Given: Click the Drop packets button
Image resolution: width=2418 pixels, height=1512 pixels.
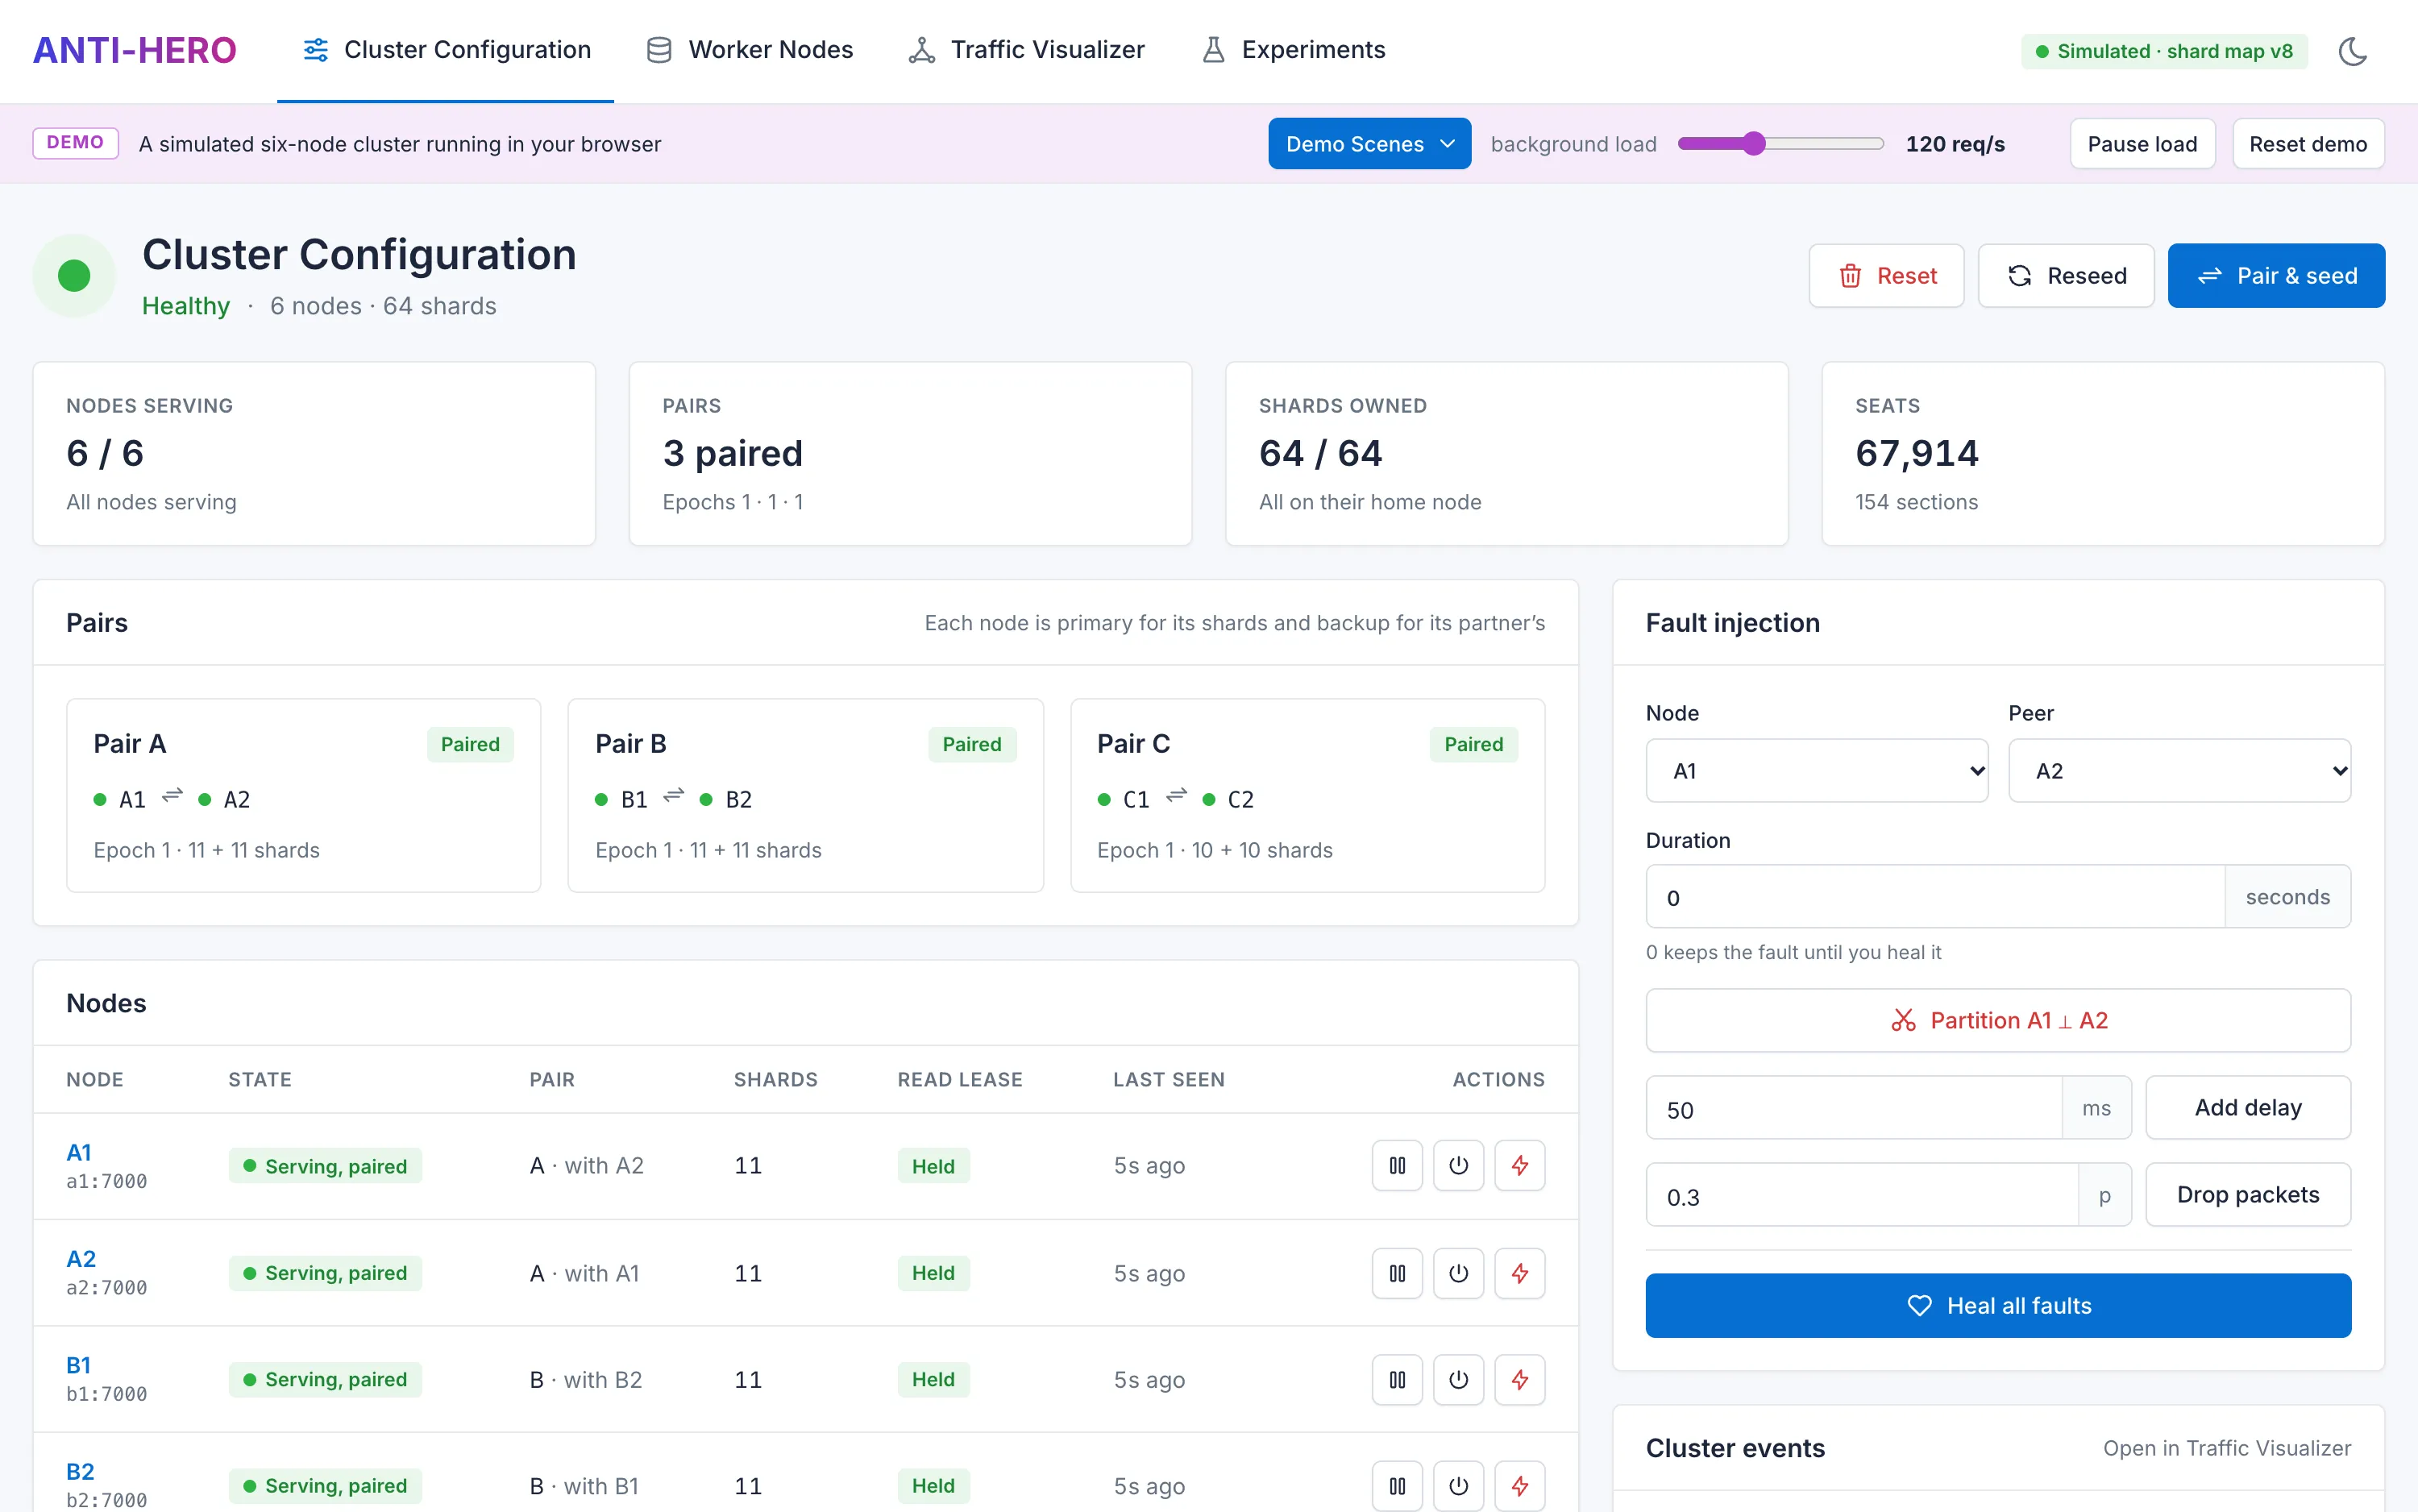Looking at the screenshot, I should point(2248,1194).
